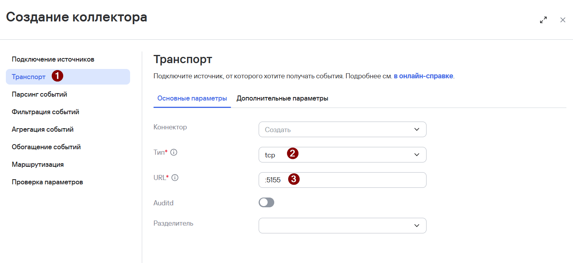Navigate to Фильтрация событий step
Screen dimensions: 573x263
pos(45,112)
